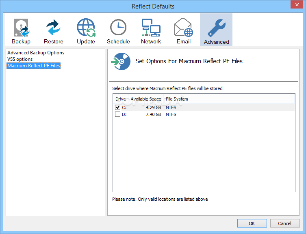This screenshot has width=306, height=234.
Task: Click the 7.40 GB available space value
Action: [x=153, y=114]
